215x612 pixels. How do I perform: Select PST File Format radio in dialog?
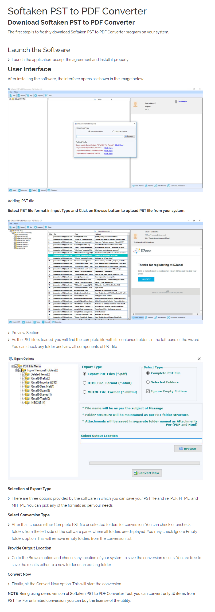(x=89, y=131)
